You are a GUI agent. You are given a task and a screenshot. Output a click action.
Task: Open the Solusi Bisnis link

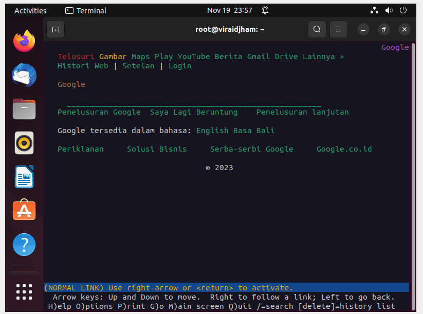point(157,149)
